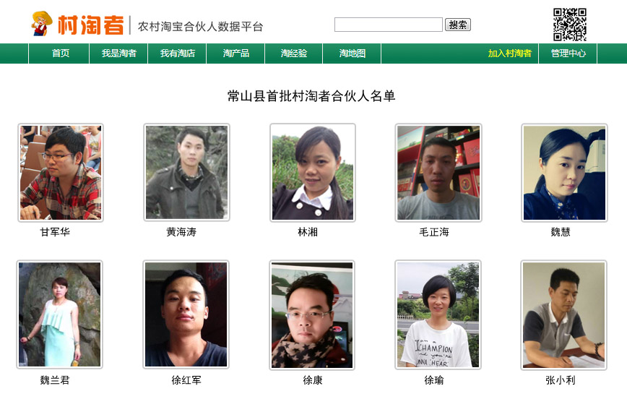Select 淘产品 in the green menu
The width and height of the screenshot is (627, 399).
[x=235, y=53]
